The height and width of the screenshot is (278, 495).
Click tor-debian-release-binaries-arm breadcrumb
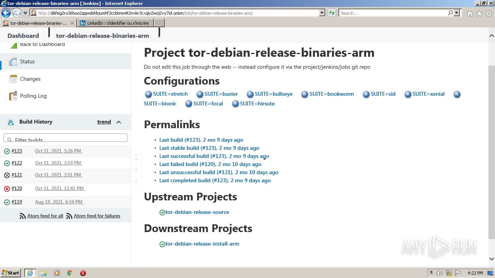point(102,36)
